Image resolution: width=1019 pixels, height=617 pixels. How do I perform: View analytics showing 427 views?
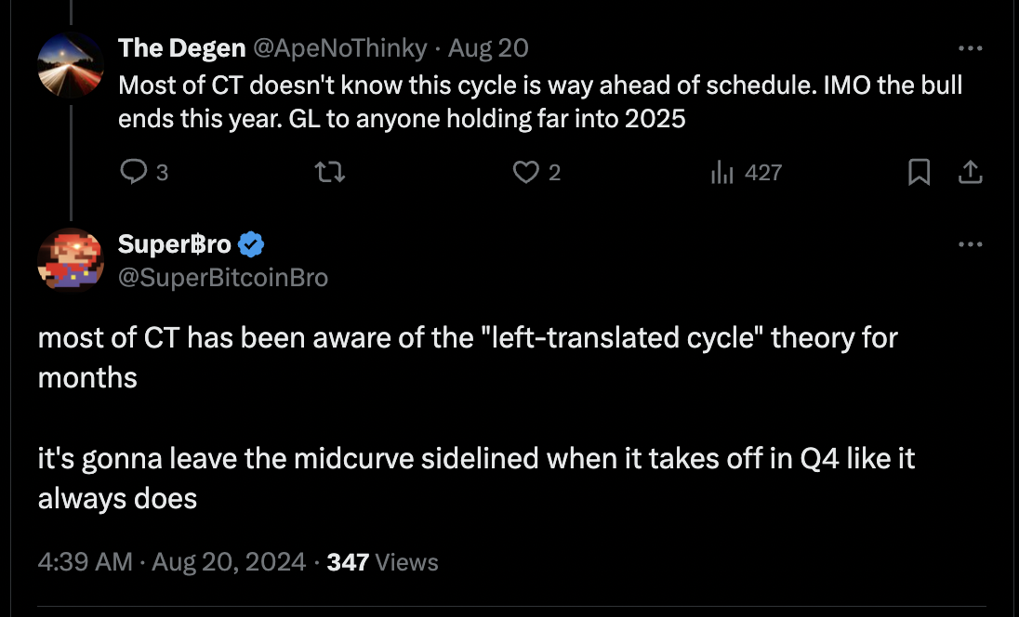[722, 172]
